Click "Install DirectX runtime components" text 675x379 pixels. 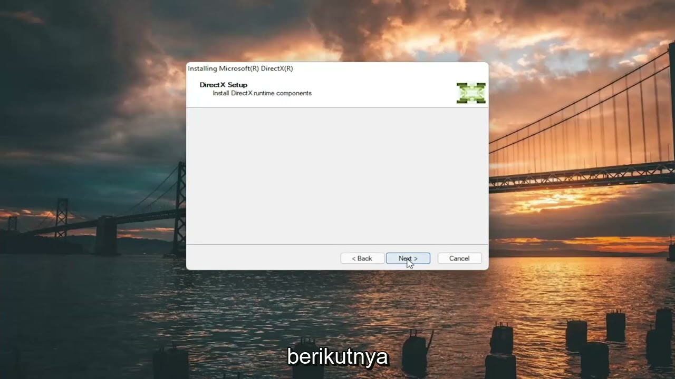(x=262, y=93)
